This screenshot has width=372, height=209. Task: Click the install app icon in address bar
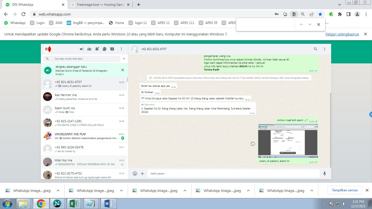285,14
